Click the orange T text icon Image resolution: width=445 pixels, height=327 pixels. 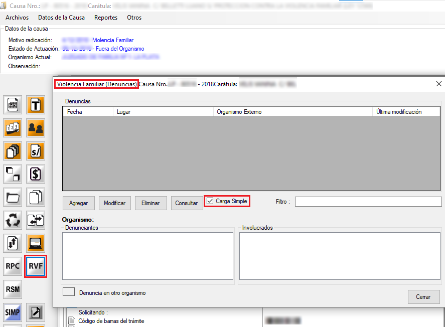(36, 105)
